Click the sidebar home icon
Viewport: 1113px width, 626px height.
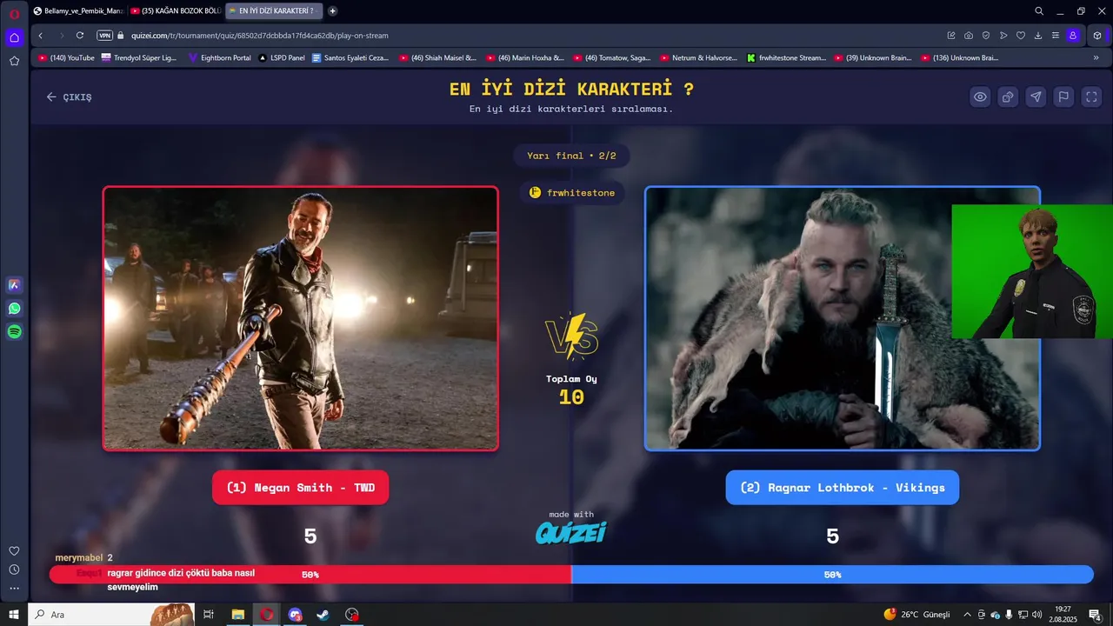click(x=14, y=37)
